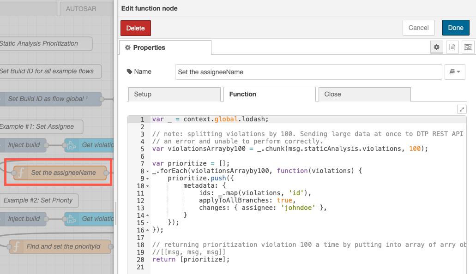The width and height of the screenshot is (476, 274).
Task: Click Done to save the node
Action: [x=456, y=28]
